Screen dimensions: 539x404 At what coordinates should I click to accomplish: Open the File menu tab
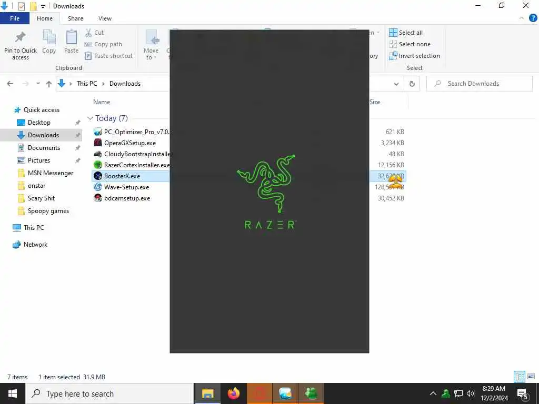pos(15,18)
